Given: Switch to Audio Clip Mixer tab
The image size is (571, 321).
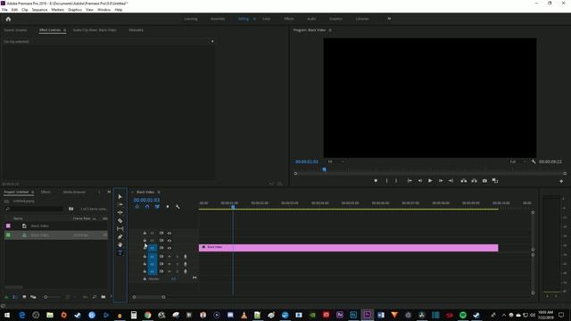Looking at the screenshot, I should point(95,30).
